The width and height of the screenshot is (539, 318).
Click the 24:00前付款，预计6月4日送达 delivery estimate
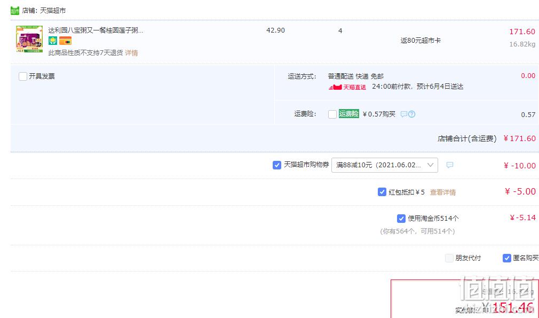(418, 87)
